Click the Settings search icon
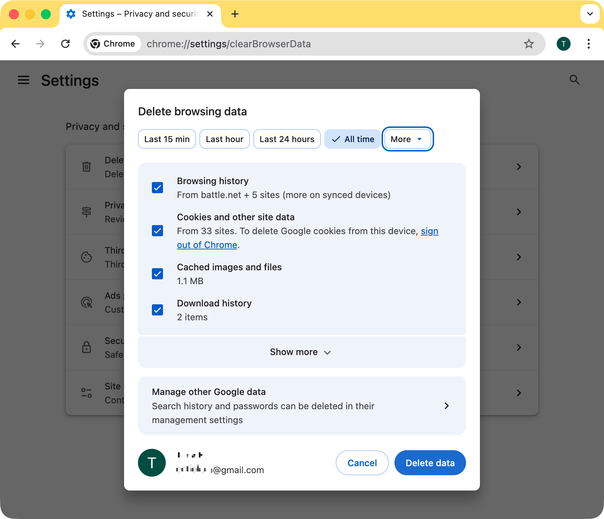This screenshot has height=519, width=604. coord(574,80)
